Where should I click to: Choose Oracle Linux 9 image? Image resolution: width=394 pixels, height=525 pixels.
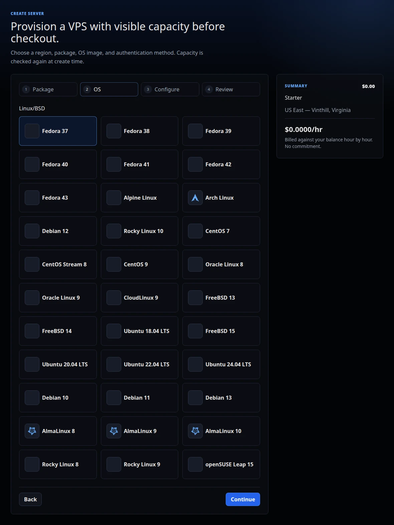58,298
